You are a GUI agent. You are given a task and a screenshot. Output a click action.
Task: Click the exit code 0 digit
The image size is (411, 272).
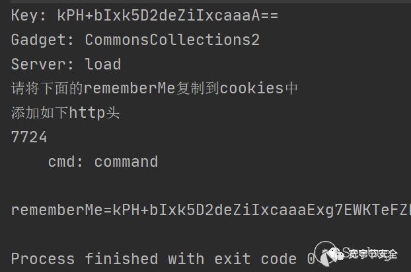[311, 258]
